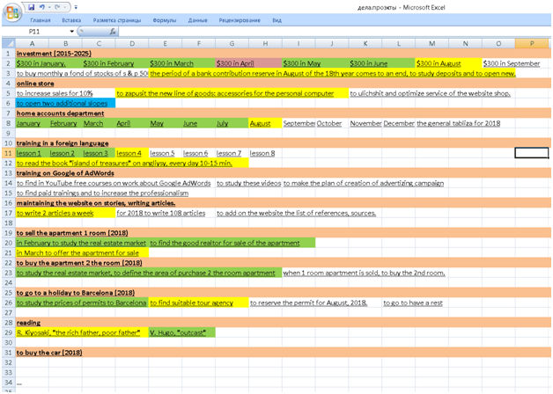Click the insert function fx icon
The image size is (553, 394).
113,32
